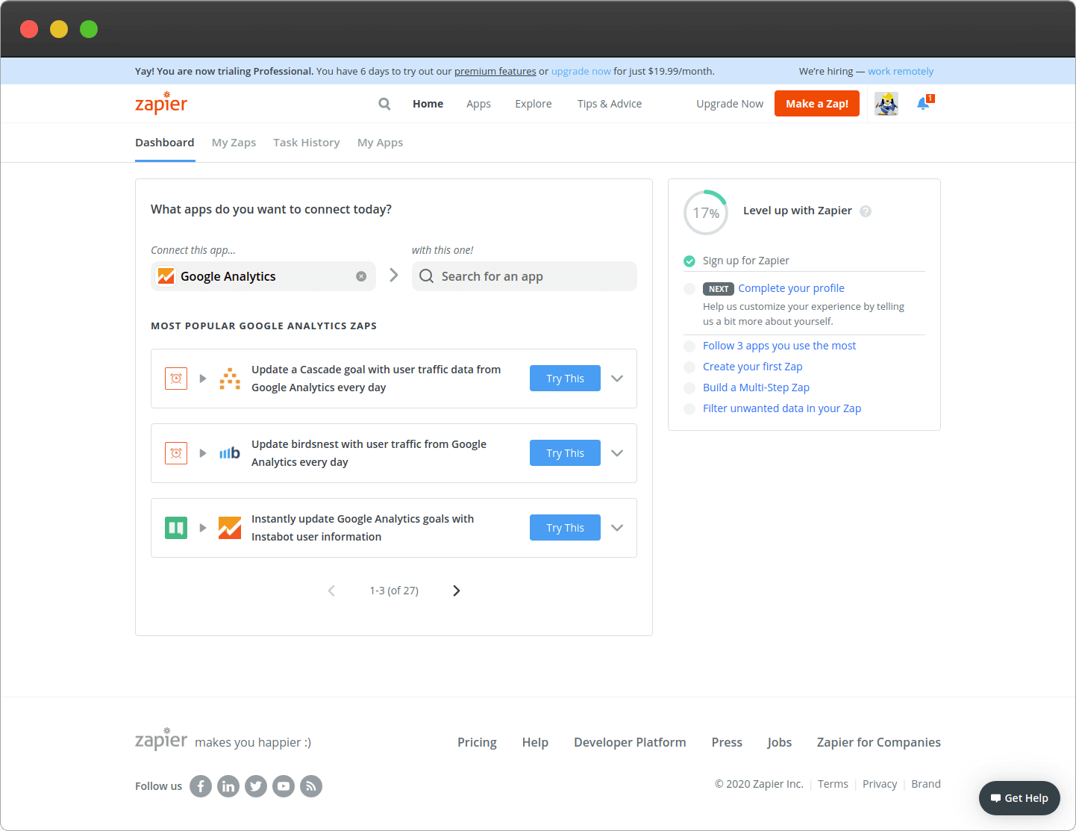Click the upgrade now link in banner
1076x831 pixels.
coord(581,71)
